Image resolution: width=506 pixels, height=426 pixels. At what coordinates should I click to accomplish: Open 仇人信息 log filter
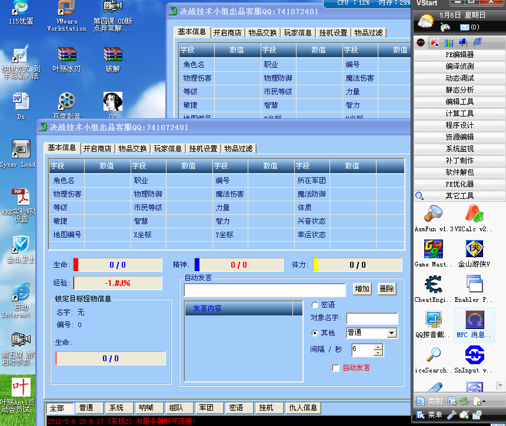click(303, 408)
